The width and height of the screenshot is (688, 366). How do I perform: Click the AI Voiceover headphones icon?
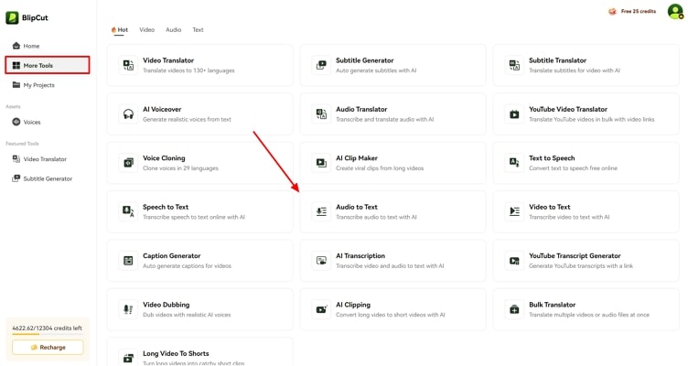tap(128, 114)
